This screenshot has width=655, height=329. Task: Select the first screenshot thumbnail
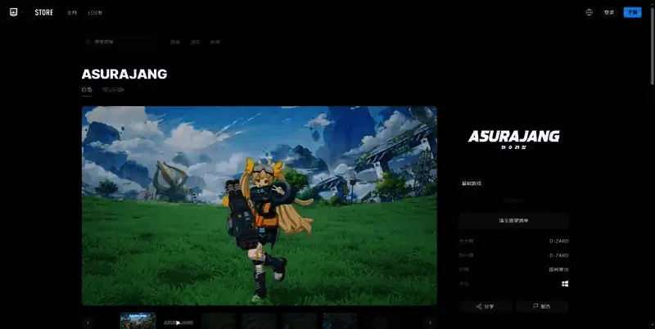click(x=138, y=322)
